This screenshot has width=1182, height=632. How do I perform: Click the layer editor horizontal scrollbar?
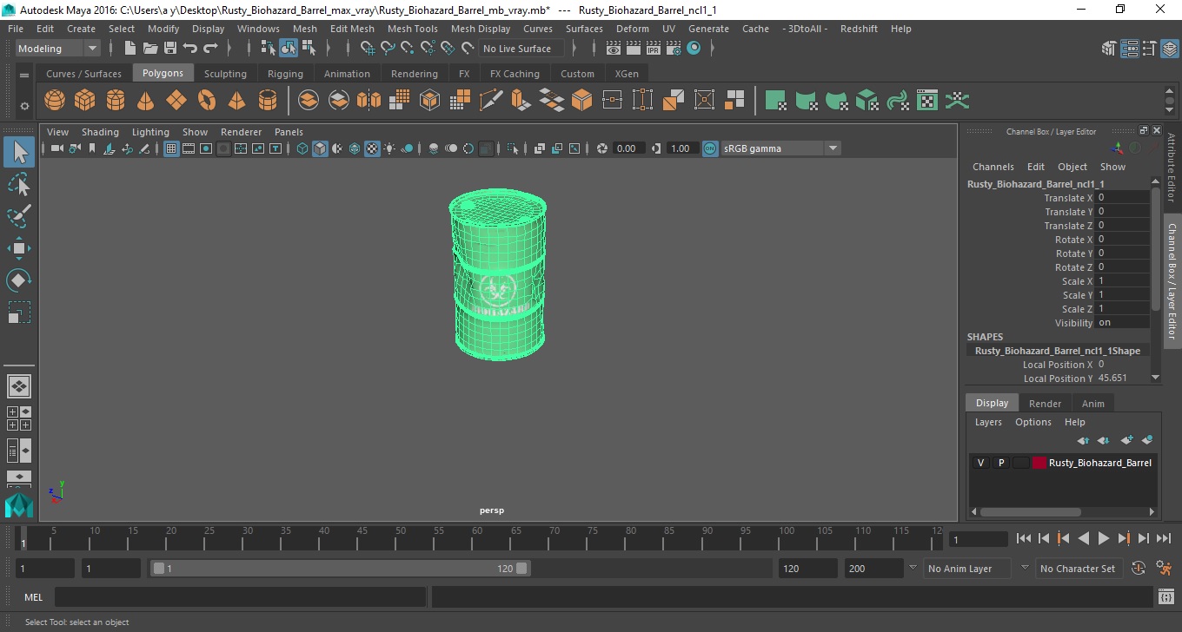pyautogui.click(x=1031, y=512)
